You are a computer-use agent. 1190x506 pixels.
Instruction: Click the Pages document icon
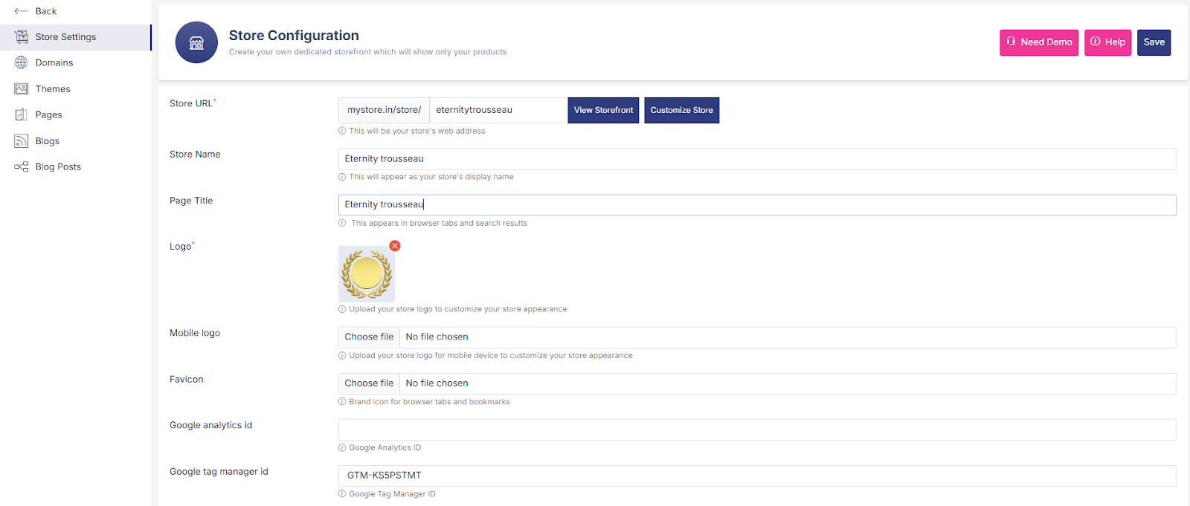pyautogui.click(x=22, y=115)
